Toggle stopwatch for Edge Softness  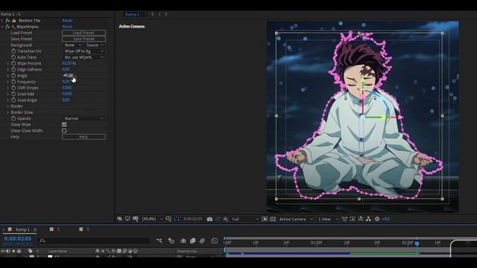coord(13,69)
